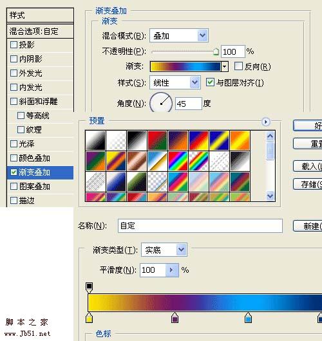The height and width of the screenshot is (341, 322).
Task: Select the orange, yellow, orange gradient preset
Action: coord(240,140)
